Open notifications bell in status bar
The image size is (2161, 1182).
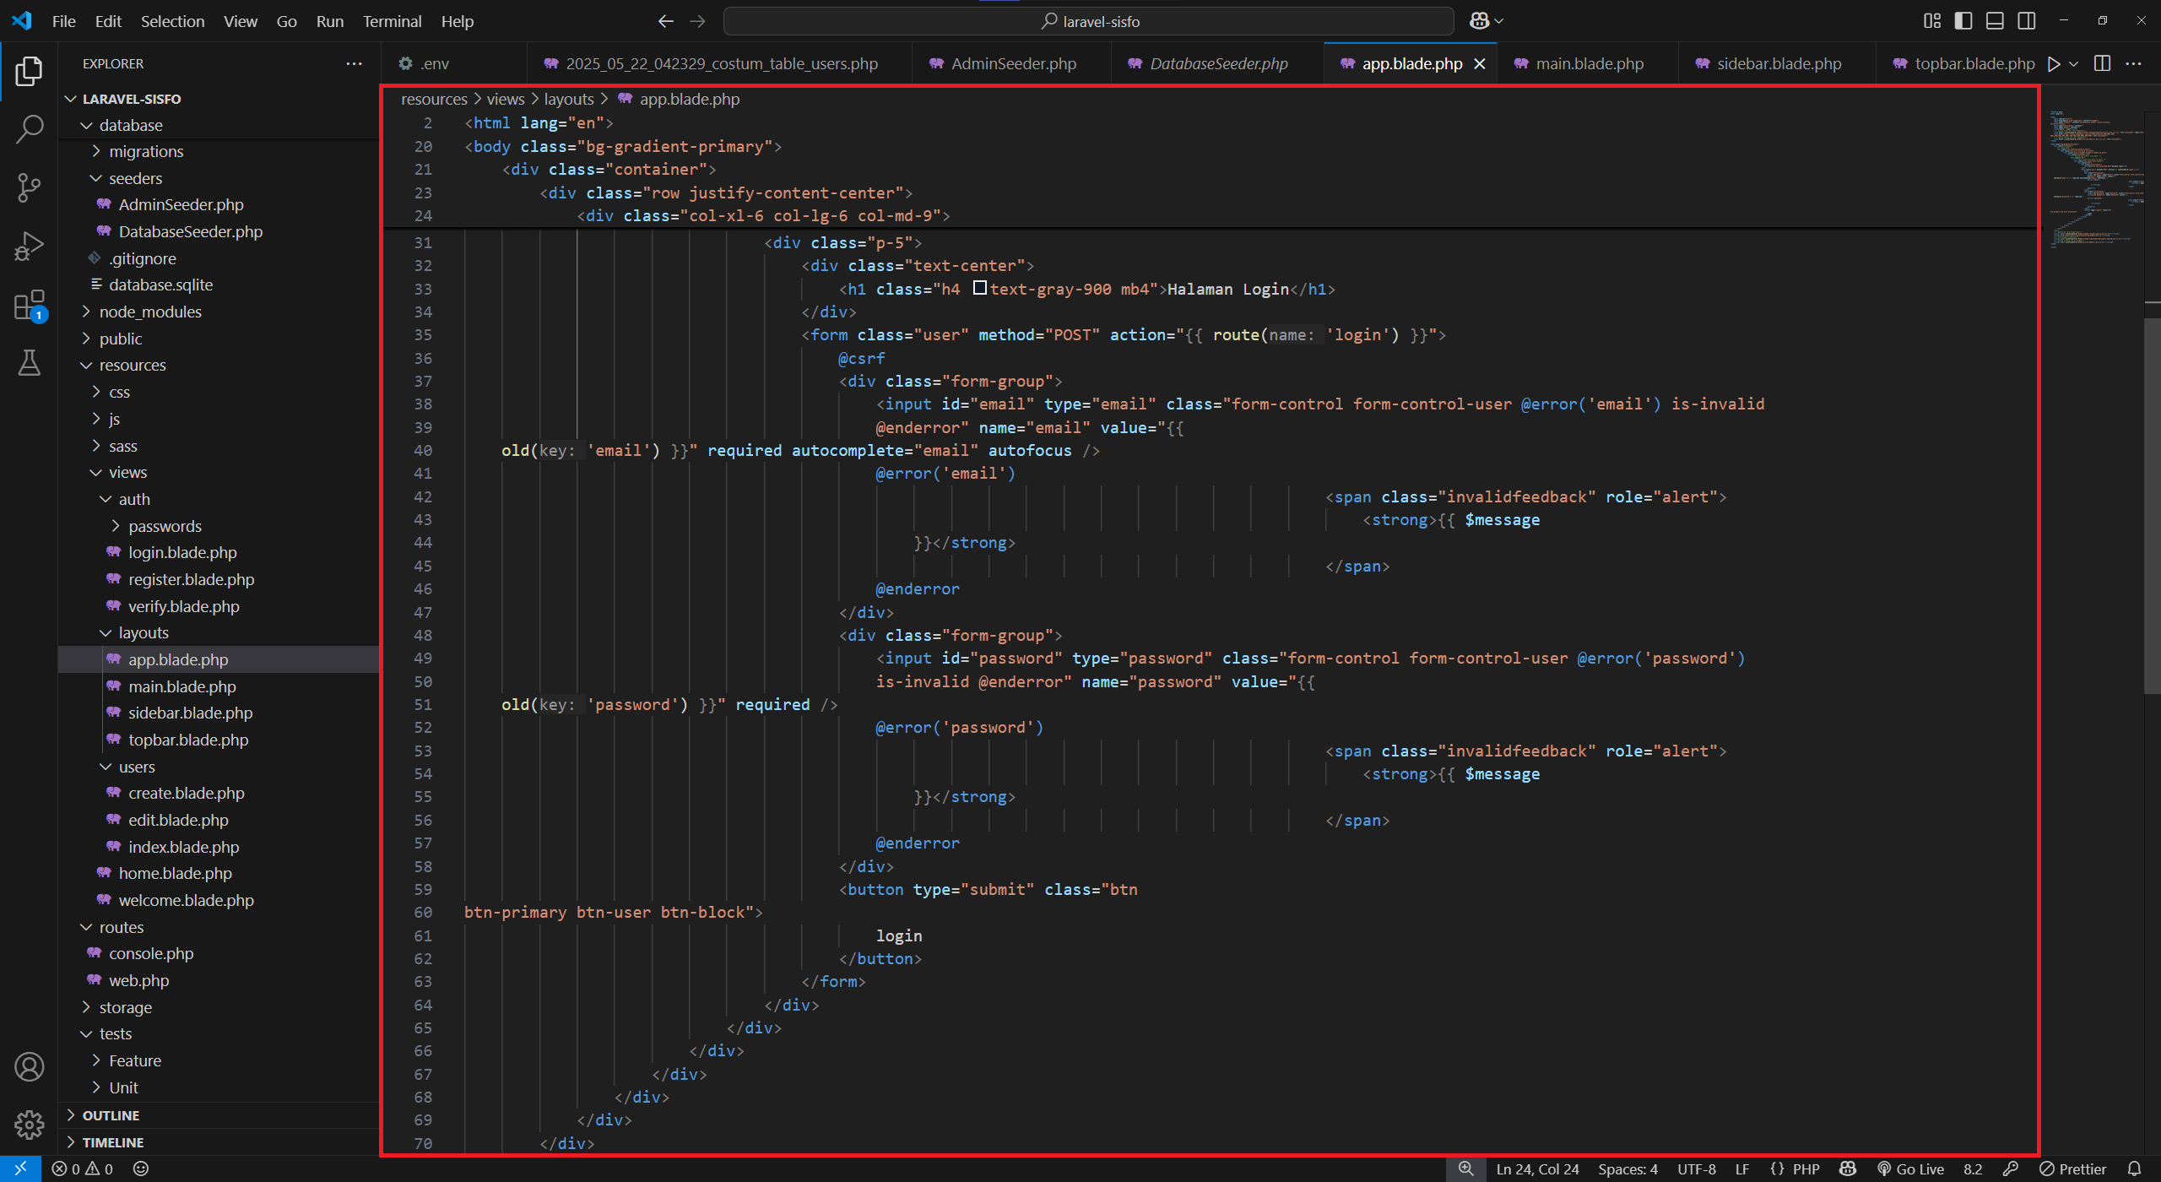tap(2135, 1168)
